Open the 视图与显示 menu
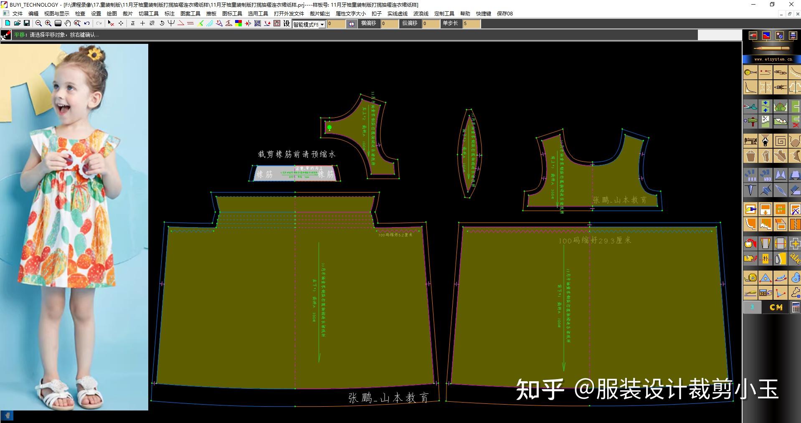The height and width of the screenshot is (423, 801). 57,14
